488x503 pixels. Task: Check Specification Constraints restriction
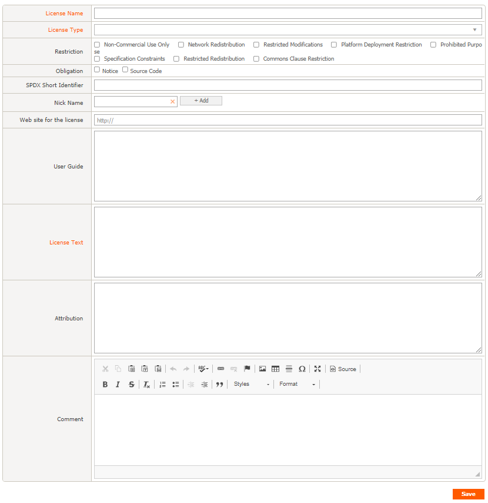click(x=97, y=59)
